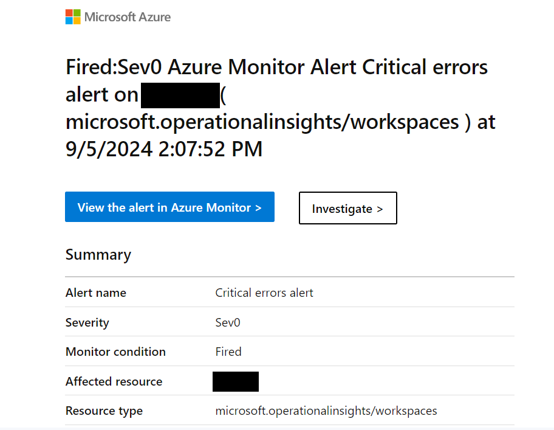Click the Microsoft Azure wordmark text
This screenshot has width=554, height=430.
click(128, 17)
